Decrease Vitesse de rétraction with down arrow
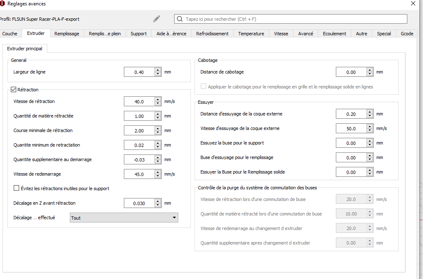The image size is (446, 279). click(x=158, y=103)
